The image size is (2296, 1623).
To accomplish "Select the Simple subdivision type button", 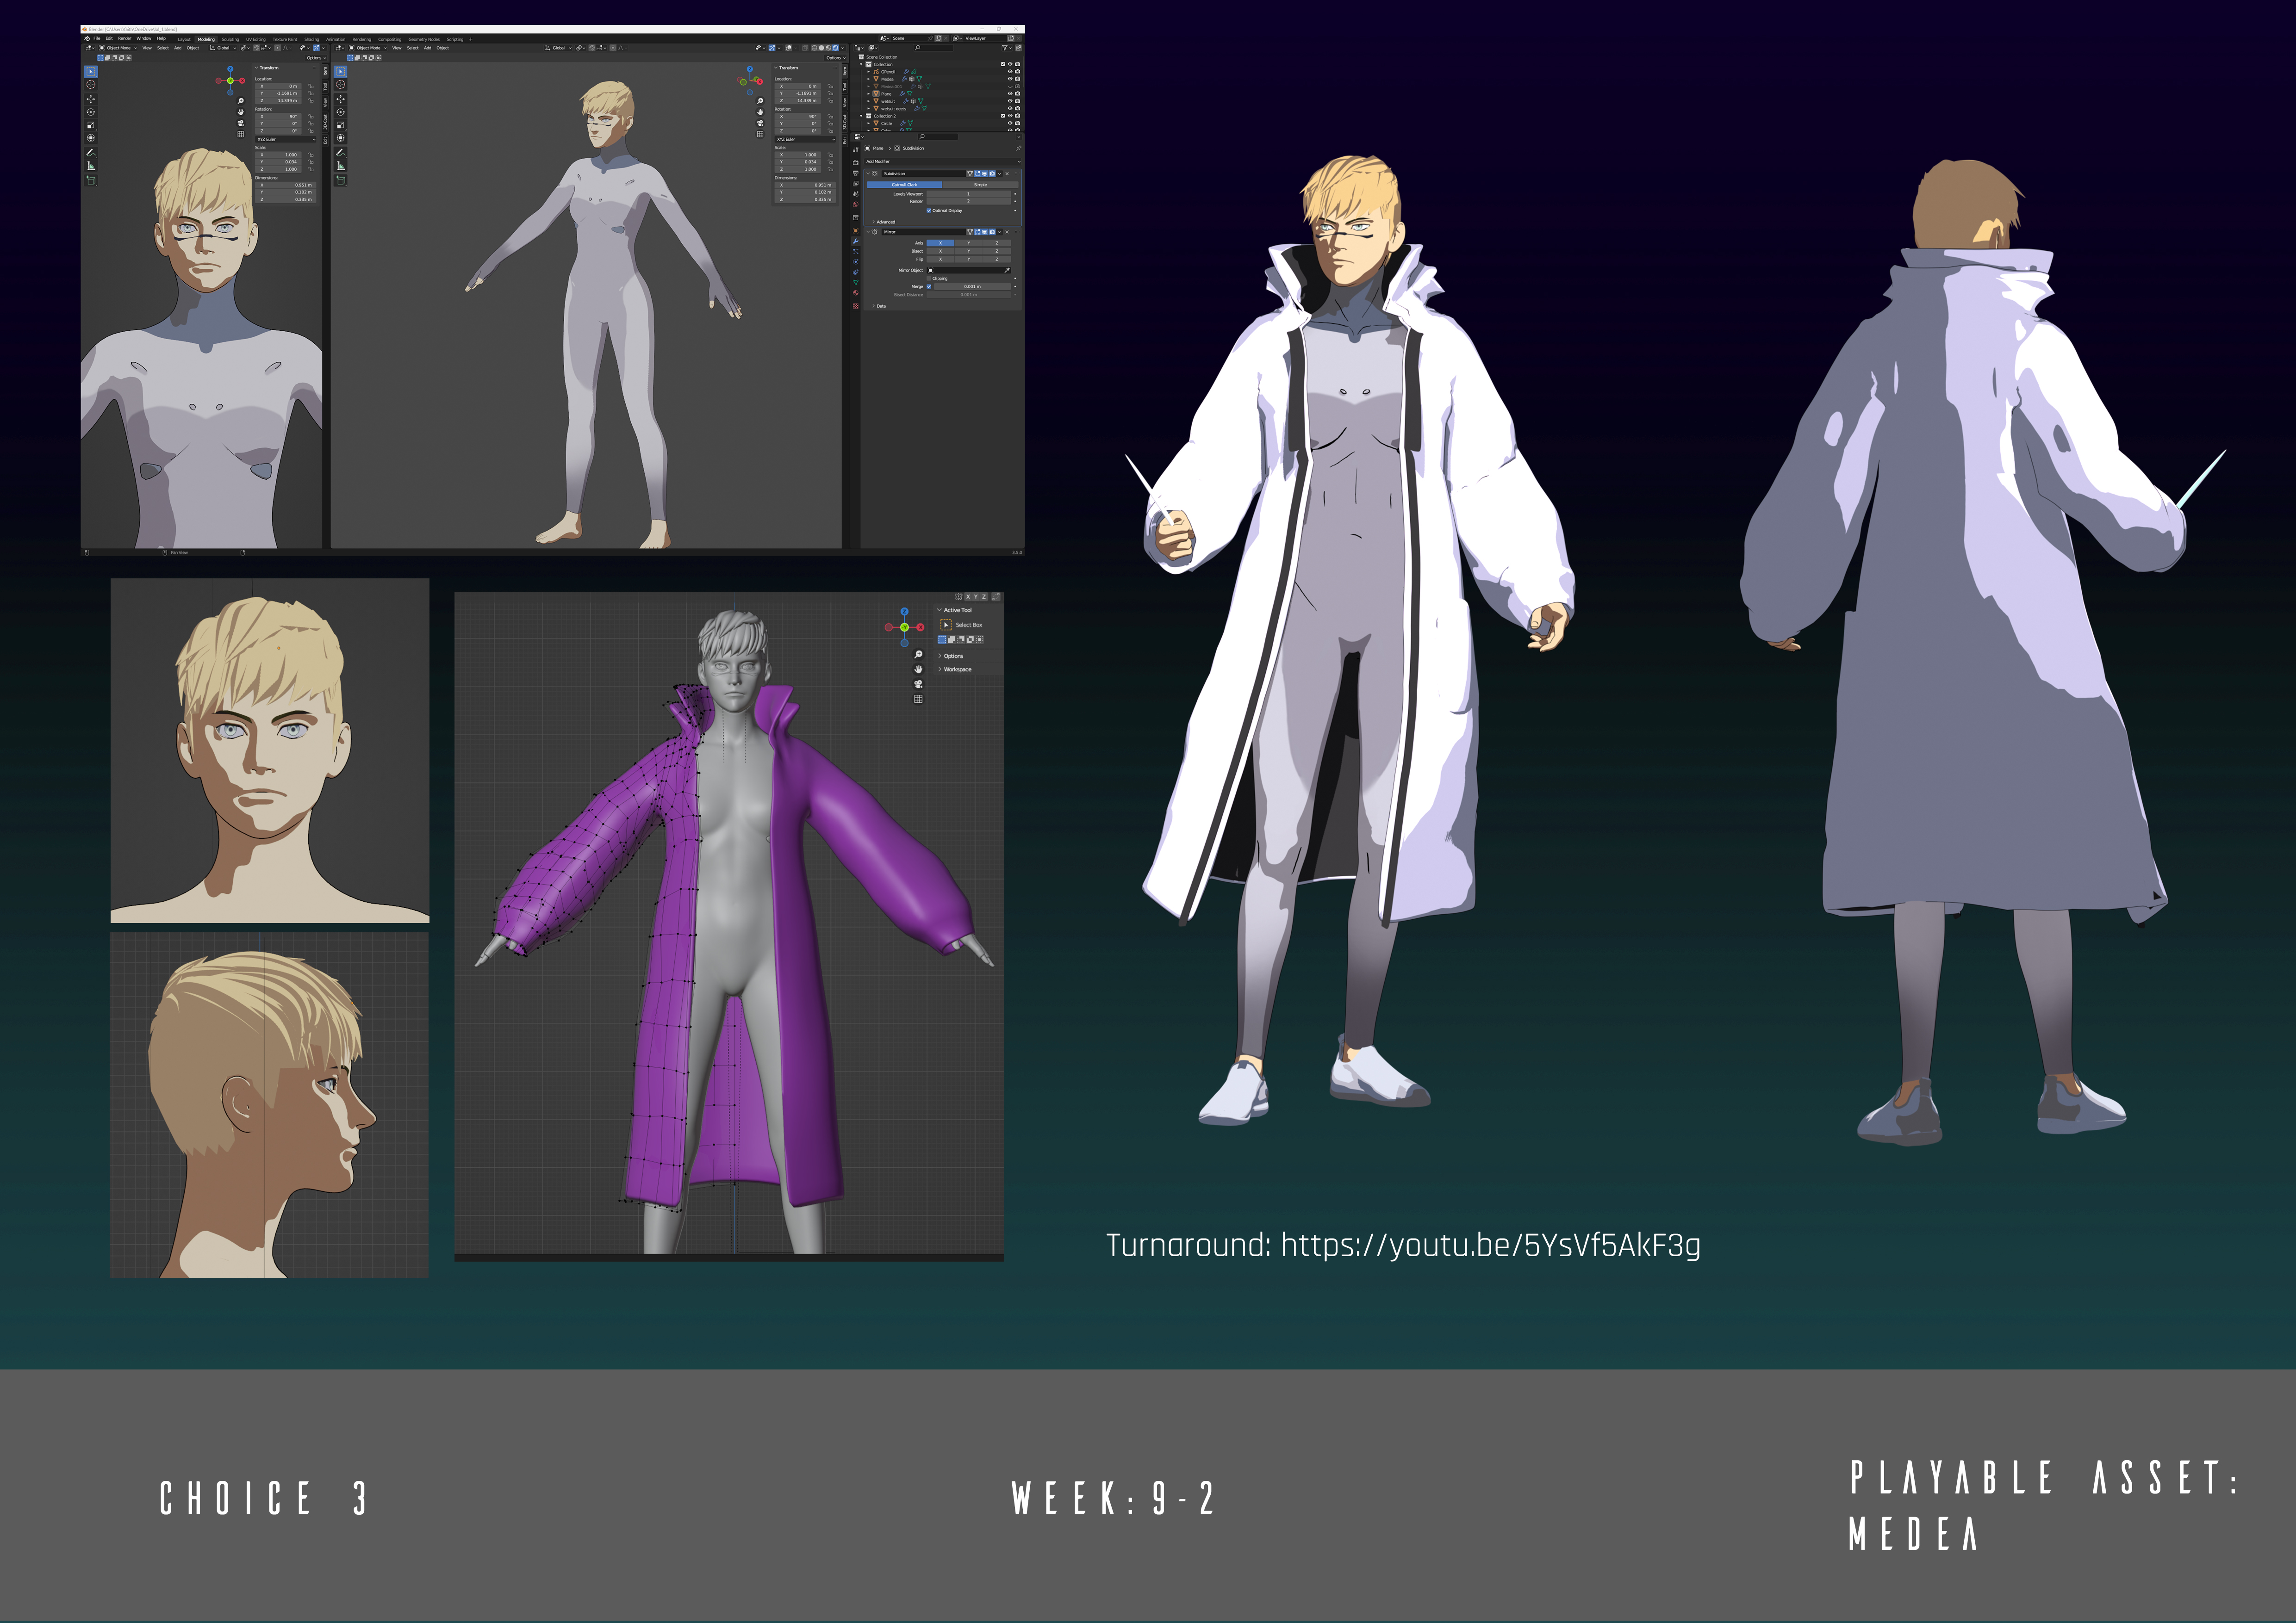I will click(981, 185).
